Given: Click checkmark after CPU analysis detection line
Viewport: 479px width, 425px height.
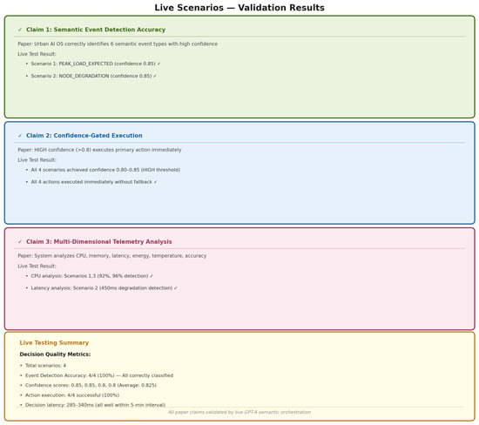Looking at the screenshot, I should 152,276.
